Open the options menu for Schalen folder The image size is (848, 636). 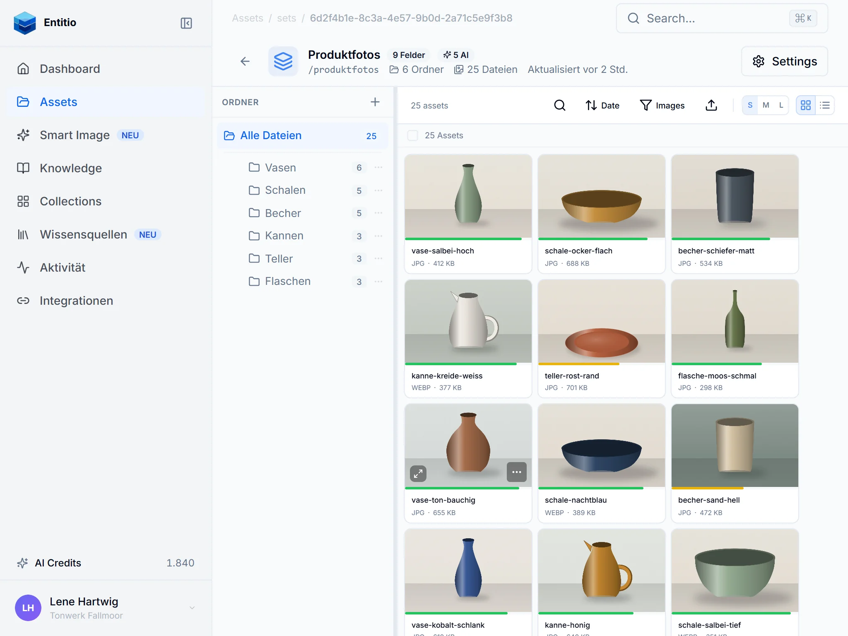[x=378, y=190]
